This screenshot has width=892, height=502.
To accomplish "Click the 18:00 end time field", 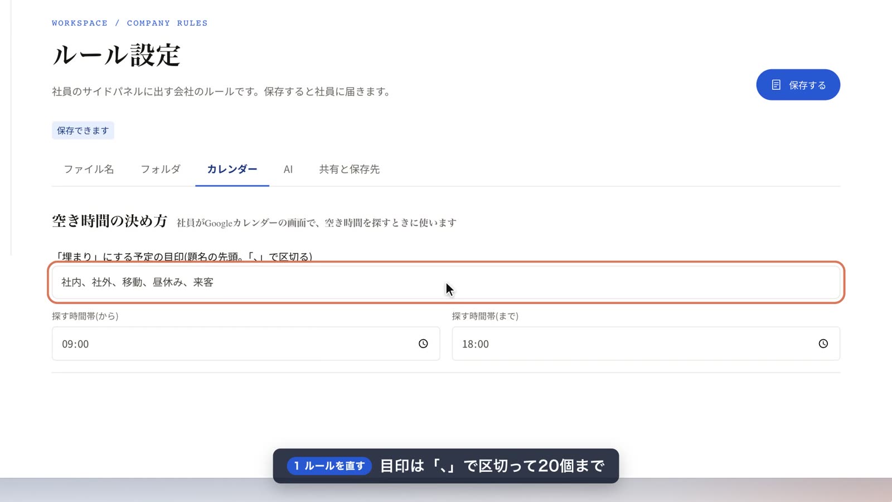I will click(x=646, y=344).
